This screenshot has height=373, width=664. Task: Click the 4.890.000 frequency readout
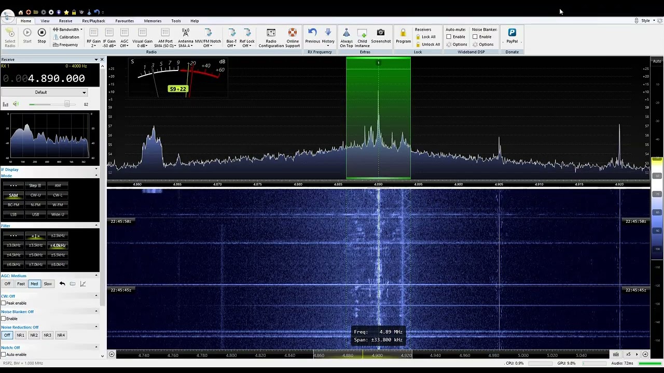[x=56, y=78]
